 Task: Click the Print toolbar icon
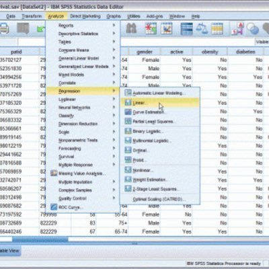(4, 28)
